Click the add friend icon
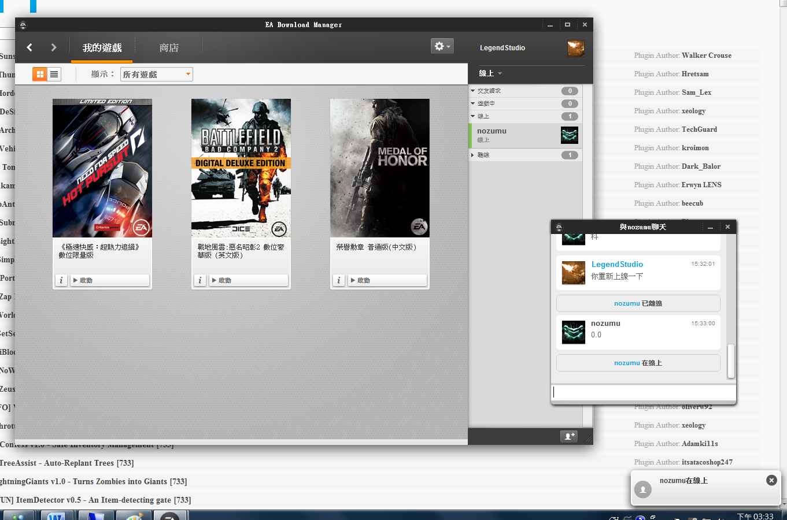Viewport: 787px width, 520px height. [569, 436]
